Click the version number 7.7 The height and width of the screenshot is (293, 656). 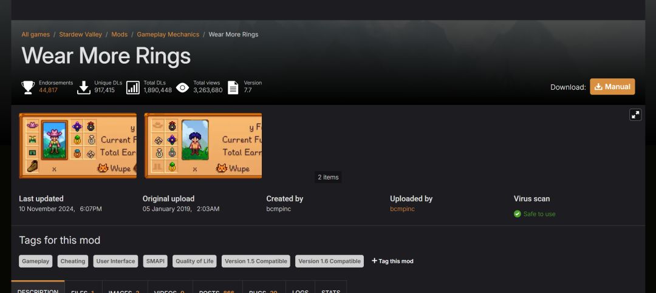[x=248, y=90]
